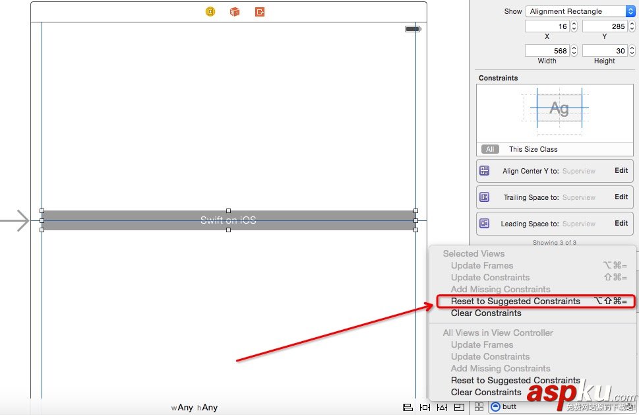
Task: Click the Ag constraints preview diagram
Action: point(559,109)
